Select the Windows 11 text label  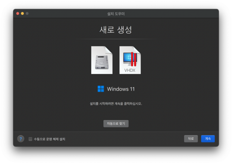tap(121, 89)
